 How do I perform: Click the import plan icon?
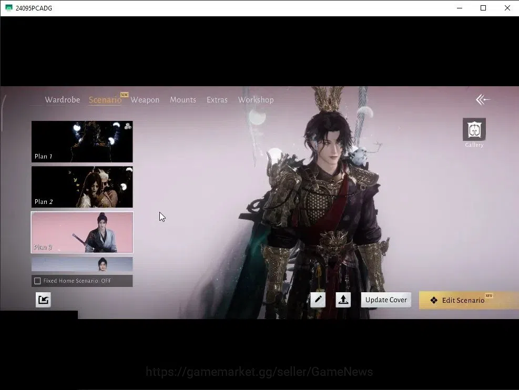tap(43, 300)
